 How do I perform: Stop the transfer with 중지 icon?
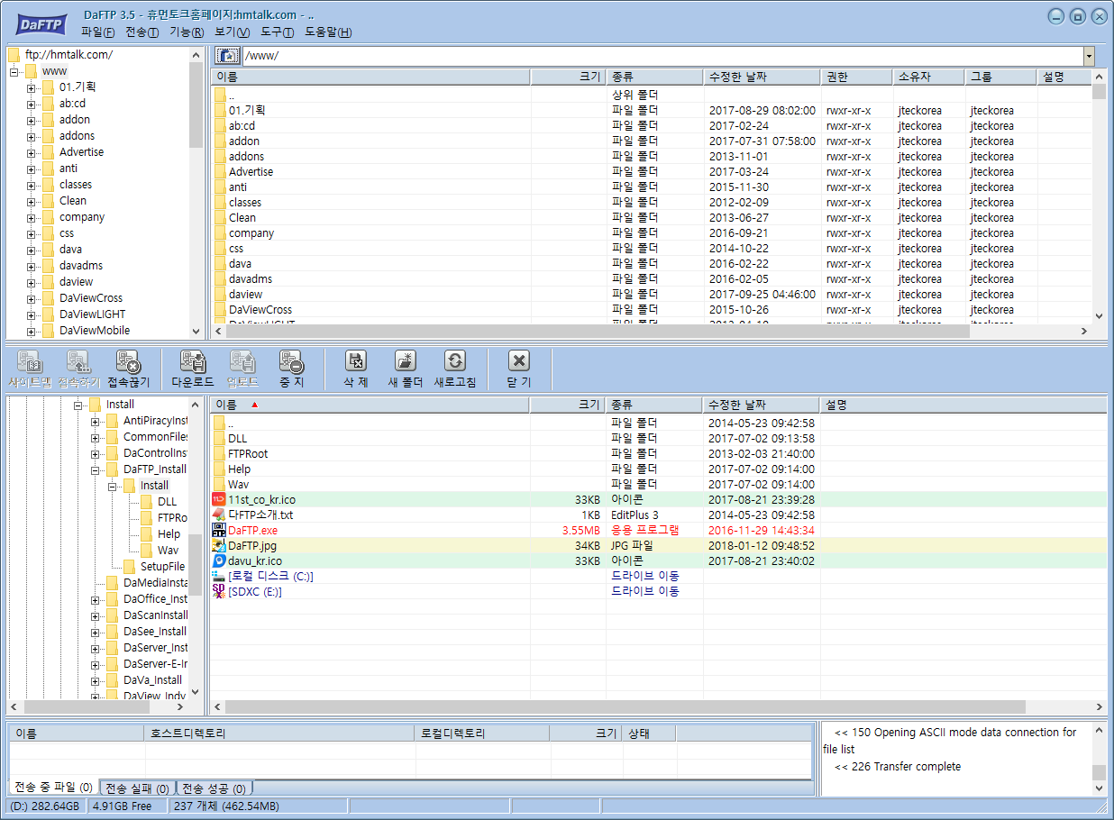click(x=291, y=362)
